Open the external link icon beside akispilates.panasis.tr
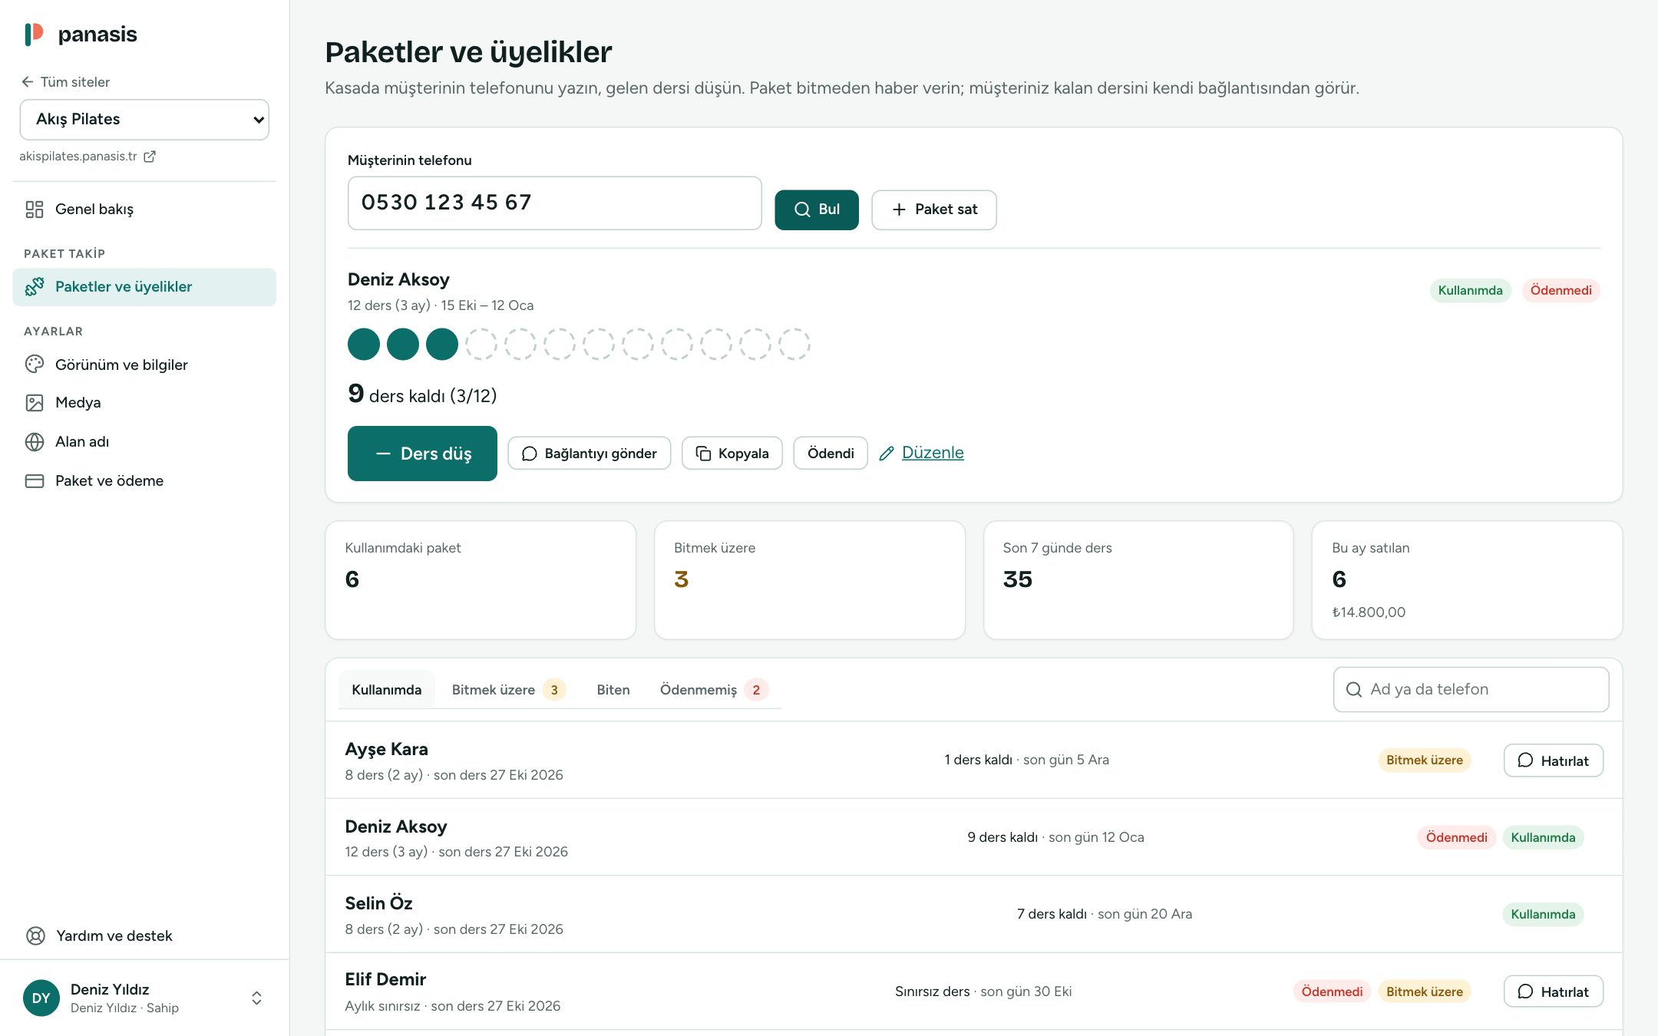Screen dimensions: 1658x1036 coord(150,157)
